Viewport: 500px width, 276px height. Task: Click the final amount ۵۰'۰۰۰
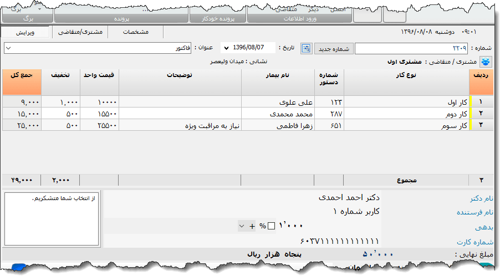(378, 254)
